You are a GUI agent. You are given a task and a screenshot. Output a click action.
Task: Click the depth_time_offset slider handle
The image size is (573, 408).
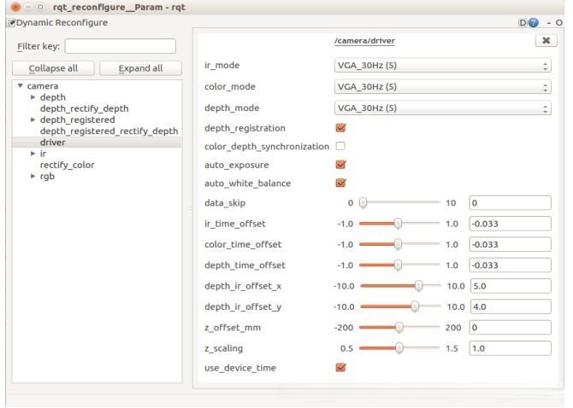(x=398, y=265)
